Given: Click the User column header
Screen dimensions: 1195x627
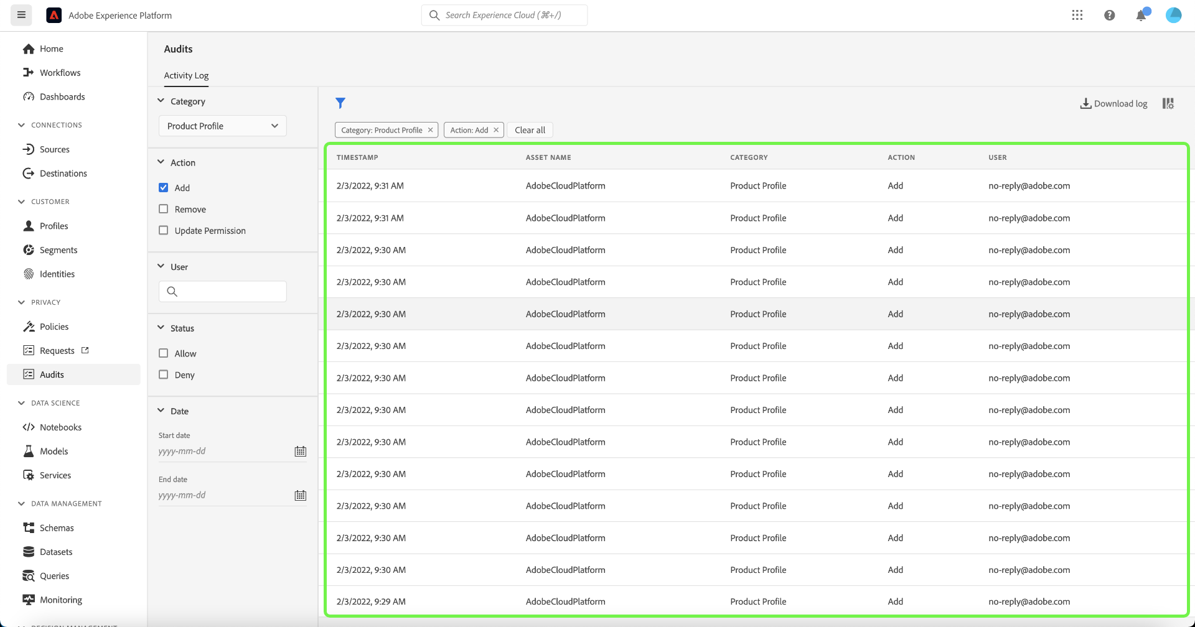Looking at the screenshot, I should (x=997, y=157).
